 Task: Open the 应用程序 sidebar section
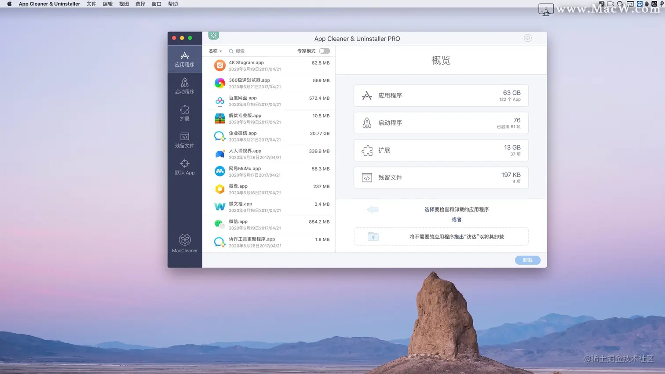click(x=185, y=59)
